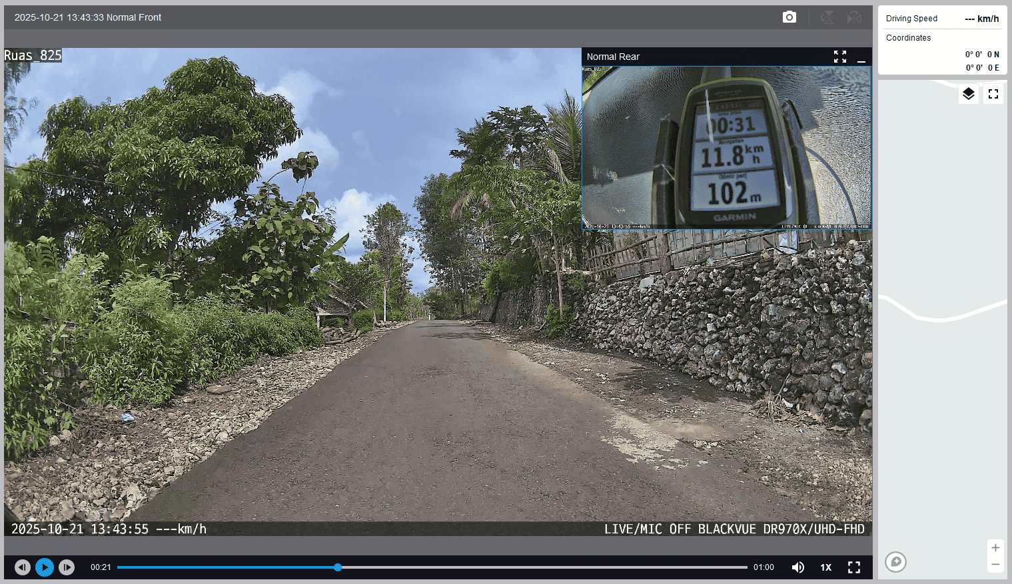The image size is (1012, 584).
Task: Open the map layers selector
Action: click(x=968, y=94)
